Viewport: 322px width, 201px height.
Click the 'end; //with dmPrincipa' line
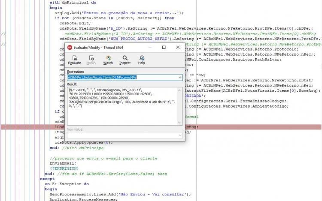click(76, 148)
